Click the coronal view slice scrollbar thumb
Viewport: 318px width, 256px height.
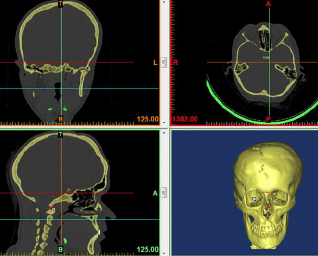pos(164,62)
